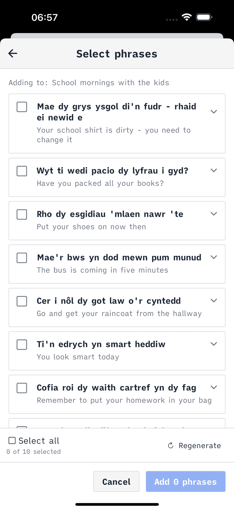This screenshot has width=234, height=510.
Task: Expand the homework phrase details
Action: [x=214, y=387]
